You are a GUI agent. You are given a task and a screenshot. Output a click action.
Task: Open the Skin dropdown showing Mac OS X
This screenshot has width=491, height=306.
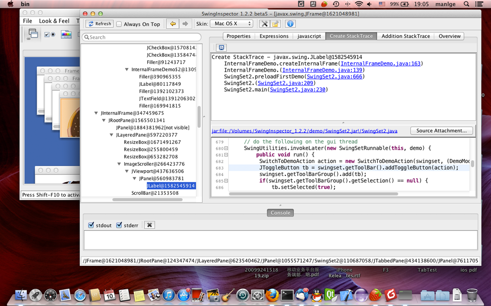[x=231, y=24]
